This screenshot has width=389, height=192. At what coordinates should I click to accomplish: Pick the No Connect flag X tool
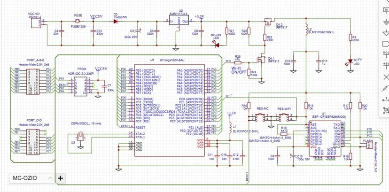coord(386,77)
